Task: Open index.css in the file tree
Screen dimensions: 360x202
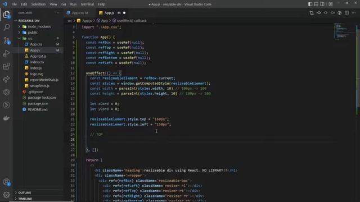Action: 37,62
